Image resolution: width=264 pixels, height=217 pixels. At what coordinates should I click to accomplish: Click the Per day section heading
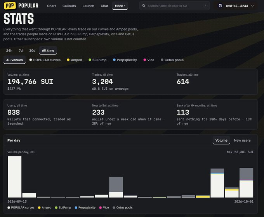click(14, 140)
